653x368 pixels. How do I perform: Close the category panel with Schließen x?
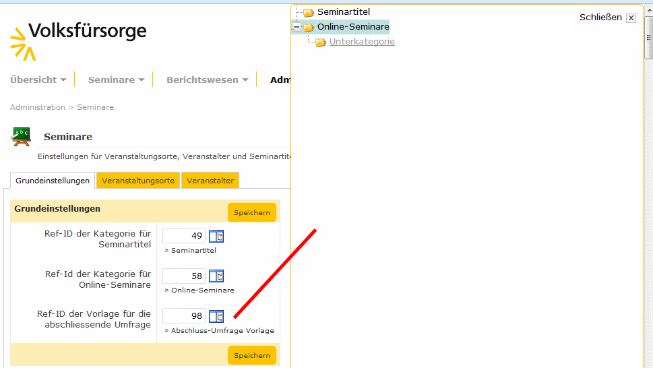[631, 18]
